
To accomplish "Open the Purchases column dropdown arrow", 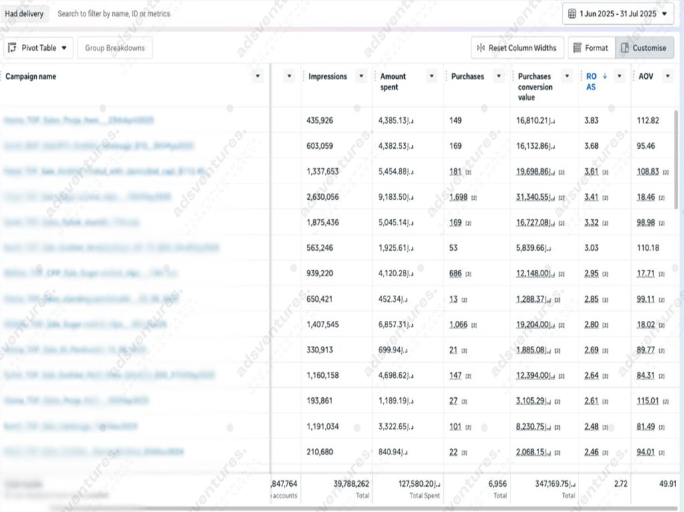I will click(498, 77).
